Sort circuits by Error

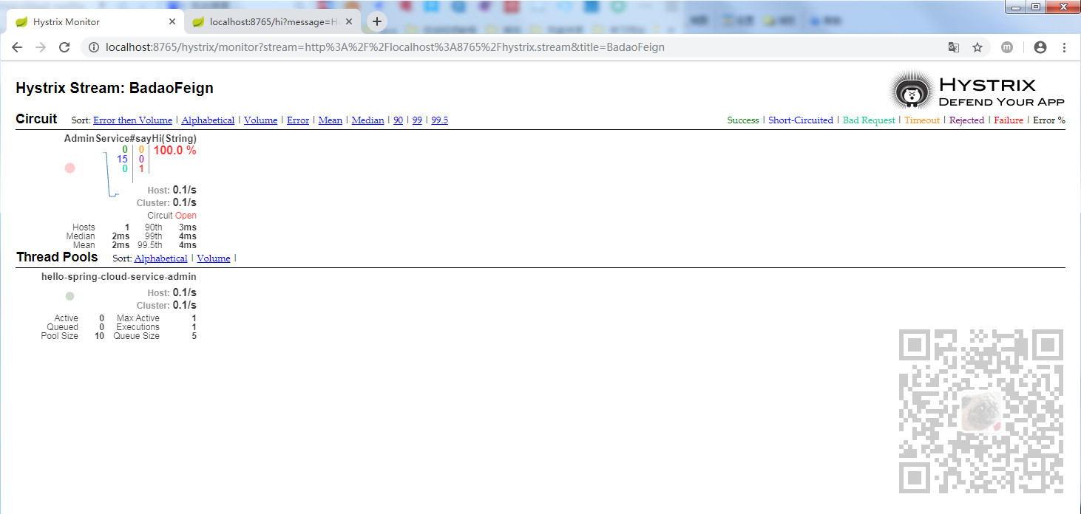pos(298,120)
